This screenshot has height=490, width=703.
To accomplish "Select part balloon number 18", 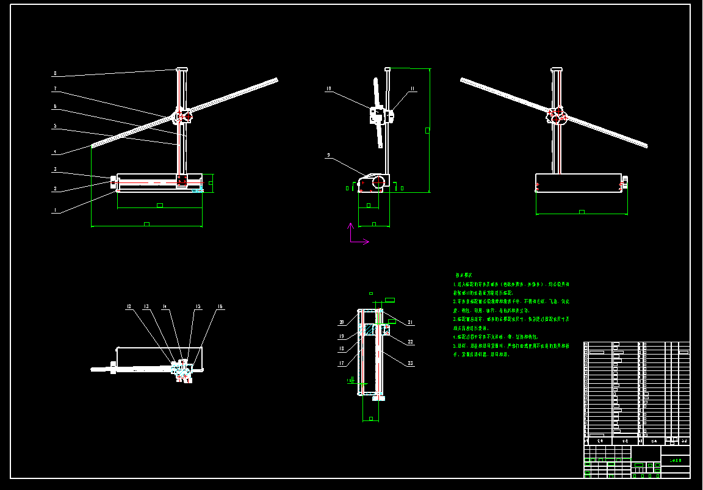I will click(342, 349).
